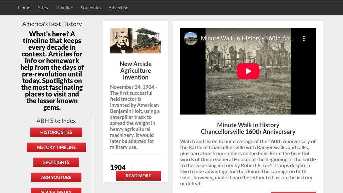Click the SPOTLIGHTS button
Viewport: 343px width, 193px height.
pos(56,162)
